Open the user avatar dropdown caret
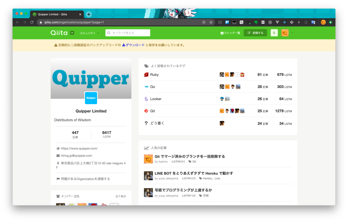 (x=292, y=33)
